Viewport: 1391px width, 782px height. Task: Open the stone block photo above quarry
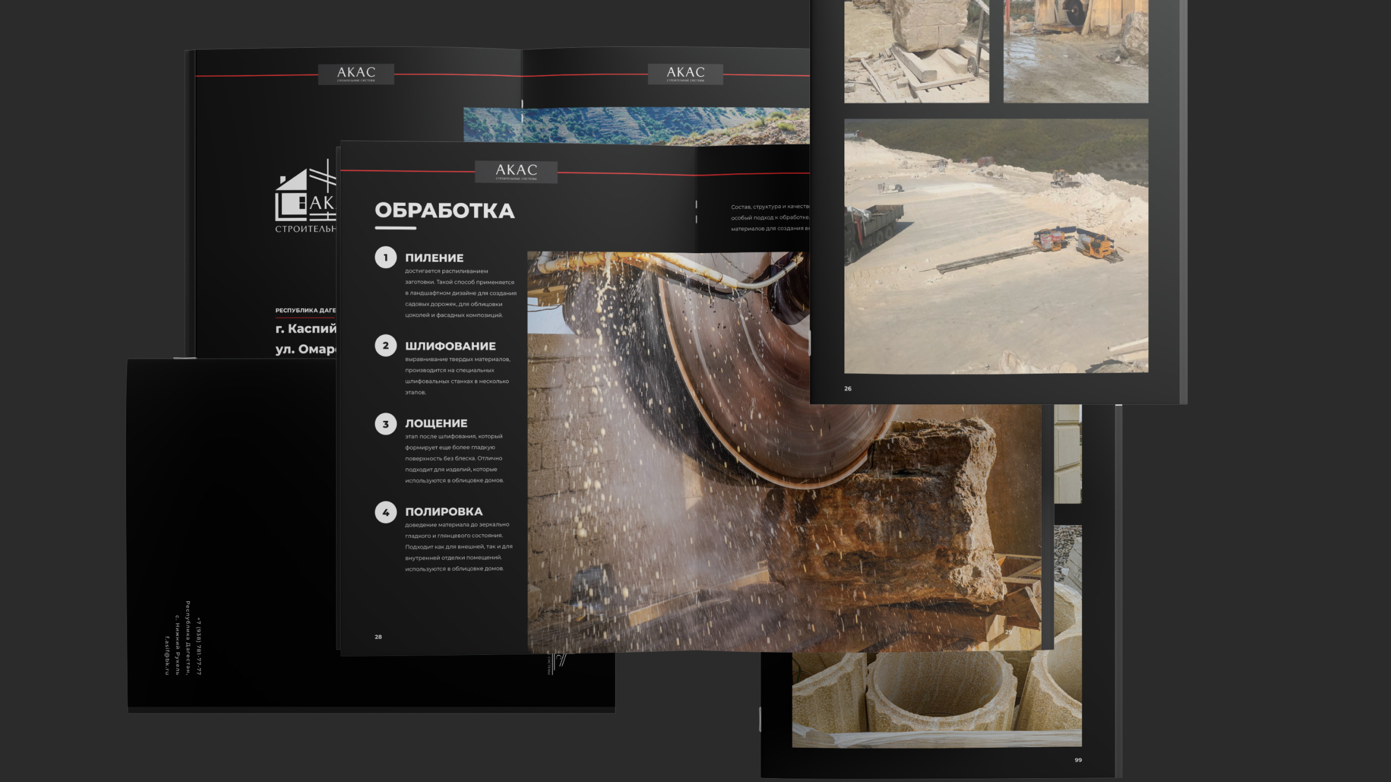(917, 51)
